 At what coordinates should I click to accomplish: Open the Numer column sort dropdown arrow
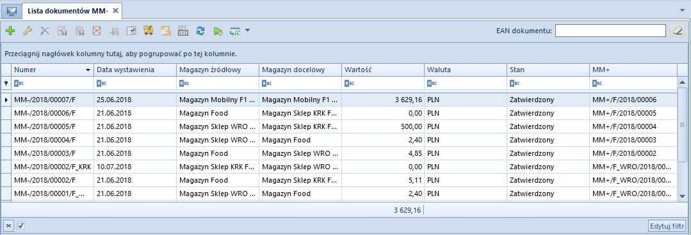[x=88, y=70]
